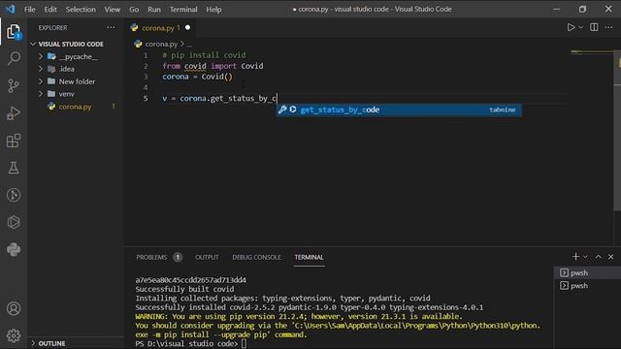Create a new terminal with plus icon
The image size is (621, 349).
click(x=575, y=257)
